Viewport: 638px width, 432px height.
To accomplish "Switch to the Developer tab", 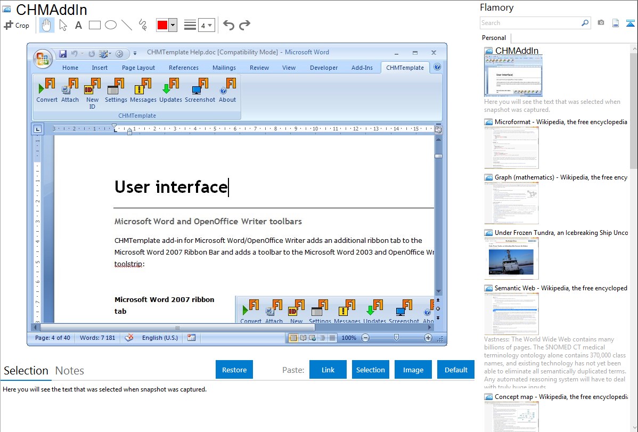I will (x=323, y=68).
